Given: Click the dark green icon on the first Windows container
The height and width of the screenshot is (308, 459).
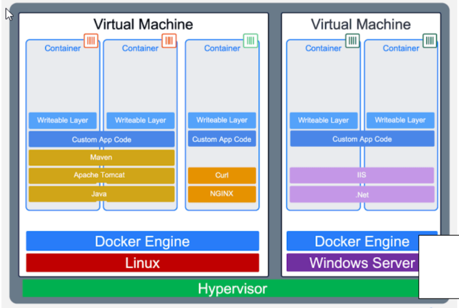Looking at the screenshot, I should click(352, 41).
